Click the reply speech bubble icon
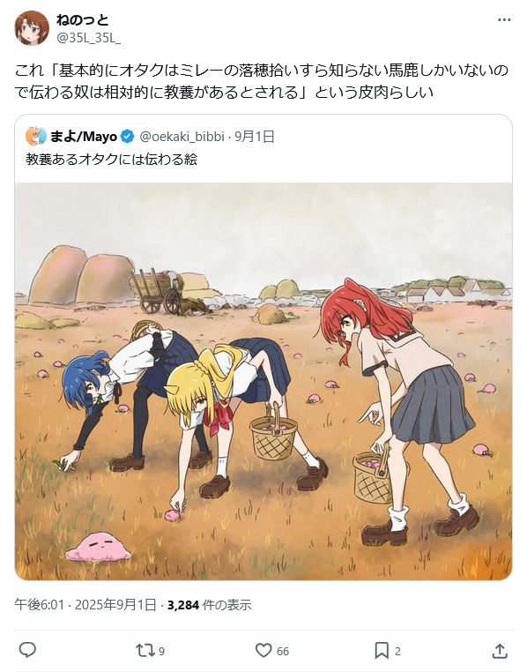 tap(27, 650)
